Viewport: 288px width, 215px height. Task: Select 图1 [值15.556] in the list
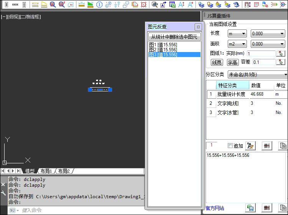(x=163, y=45)
